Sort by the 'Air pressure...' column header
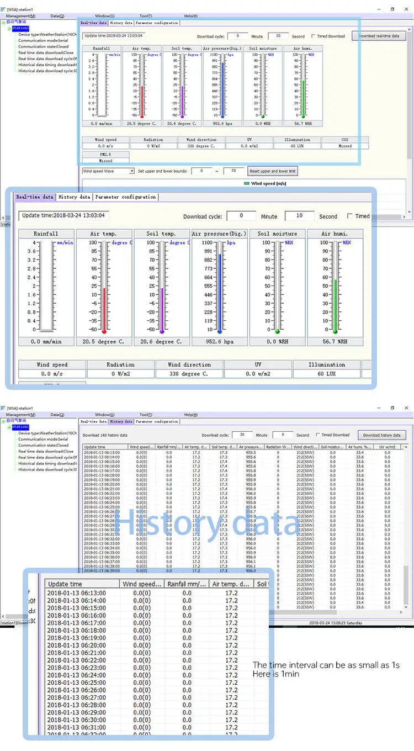The image size is (414, 751). [x=251, y=447]
